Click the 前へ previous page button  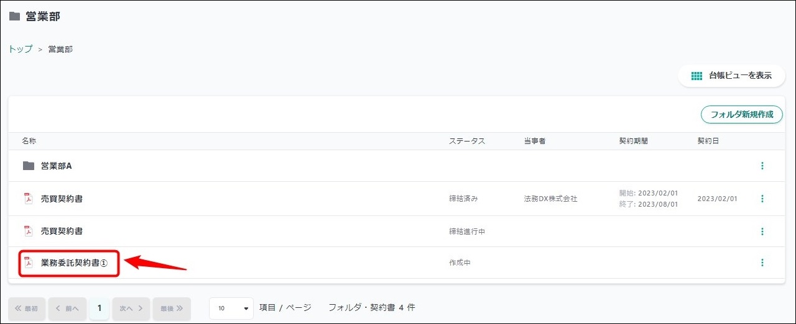pyautogui.click(x=67, y=308)
